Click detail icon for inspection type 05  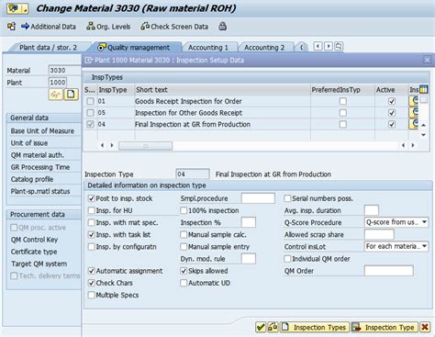click(x=414, y=113)
